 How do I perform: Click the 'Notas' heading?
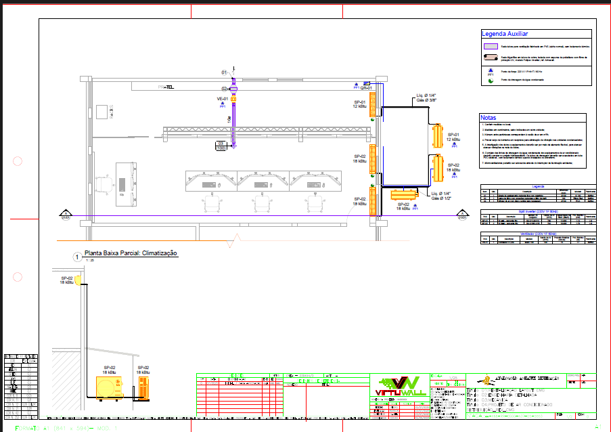point(489,117)
